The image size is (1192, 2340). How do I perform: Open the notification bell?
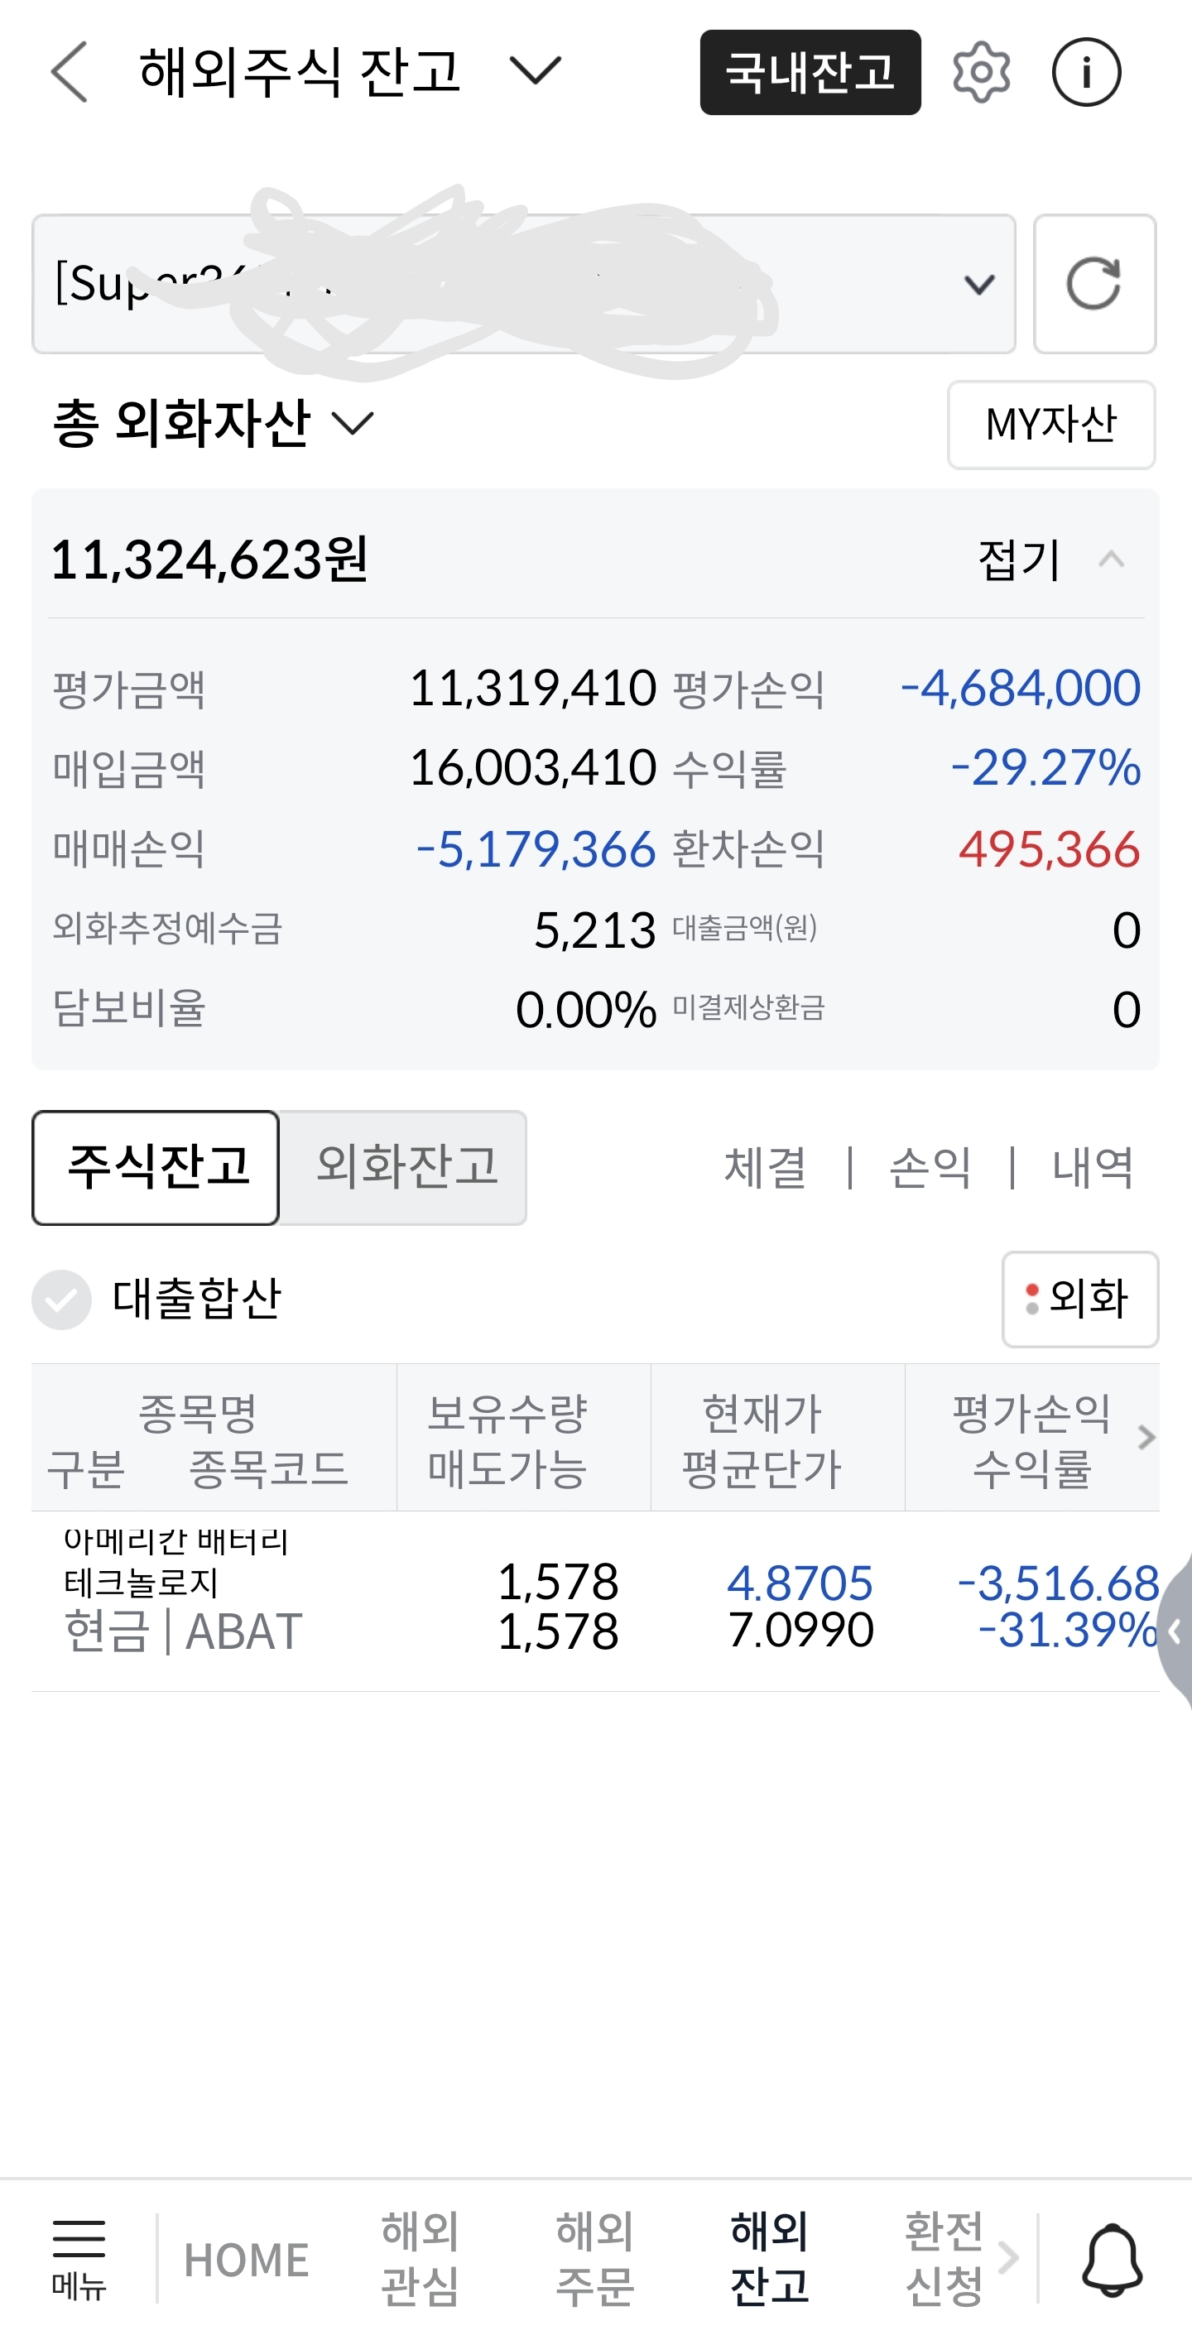tap(1111, 2259)
